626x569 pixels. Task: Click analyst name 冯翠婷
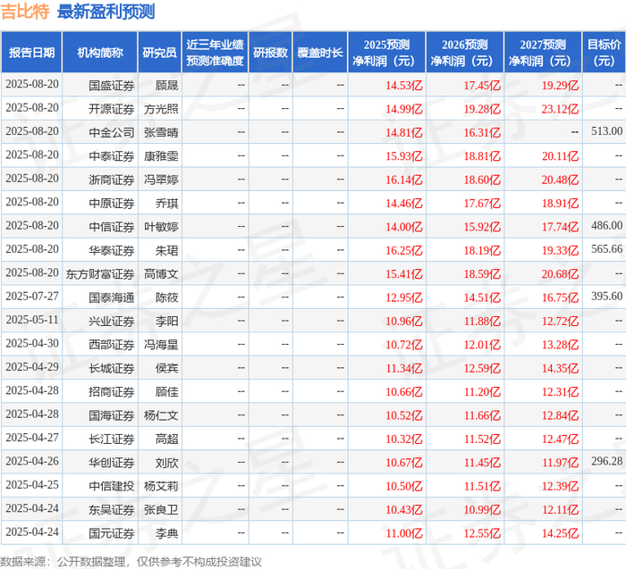[x=161, y=180]
